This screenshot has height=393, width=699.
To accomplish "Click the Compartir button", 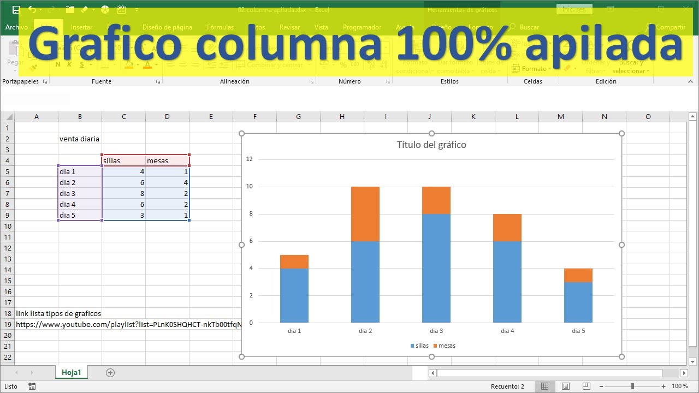I will 666,27.
